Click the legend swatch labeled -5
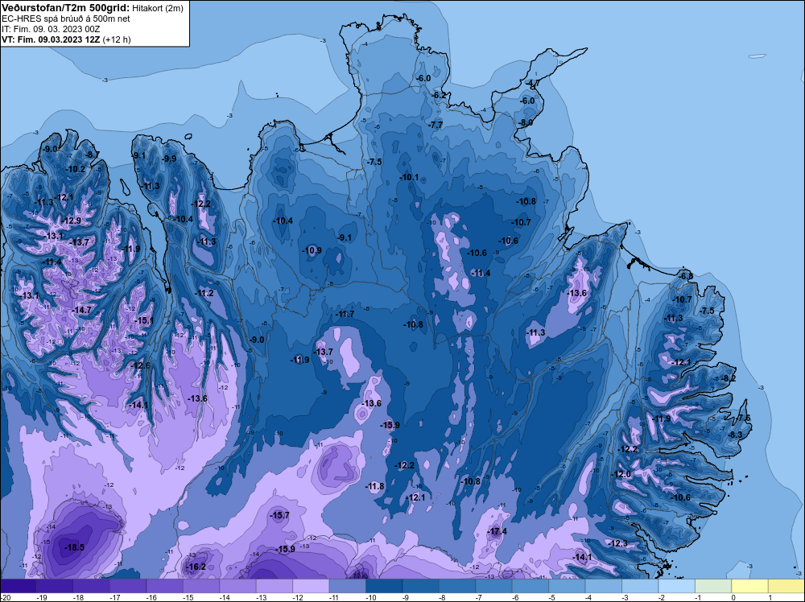This screenshot has width=805, height=602. [568, 586]
